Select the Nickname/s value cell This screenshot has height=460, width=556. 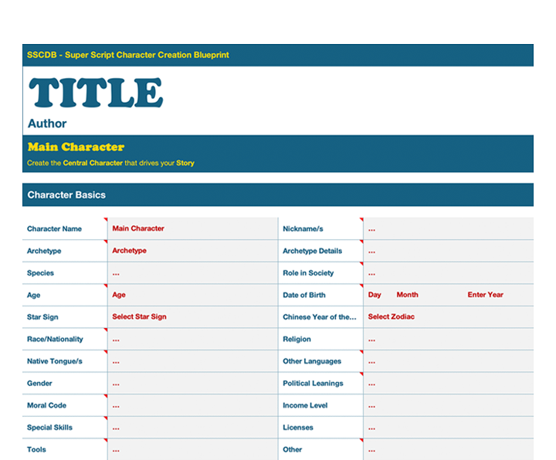coord(448,229)
